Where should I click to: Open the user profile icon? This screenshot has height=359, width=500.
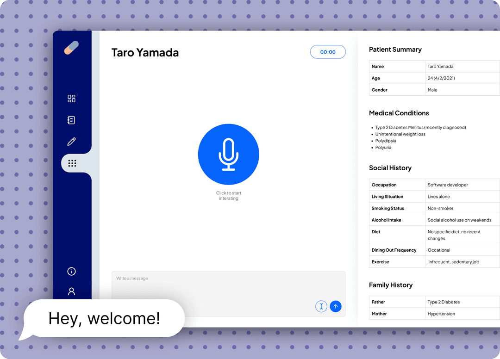(x=71, y=291)
